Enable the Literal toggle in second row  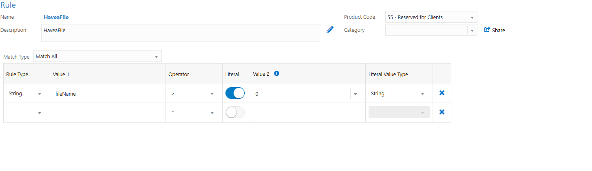(235, 112)
